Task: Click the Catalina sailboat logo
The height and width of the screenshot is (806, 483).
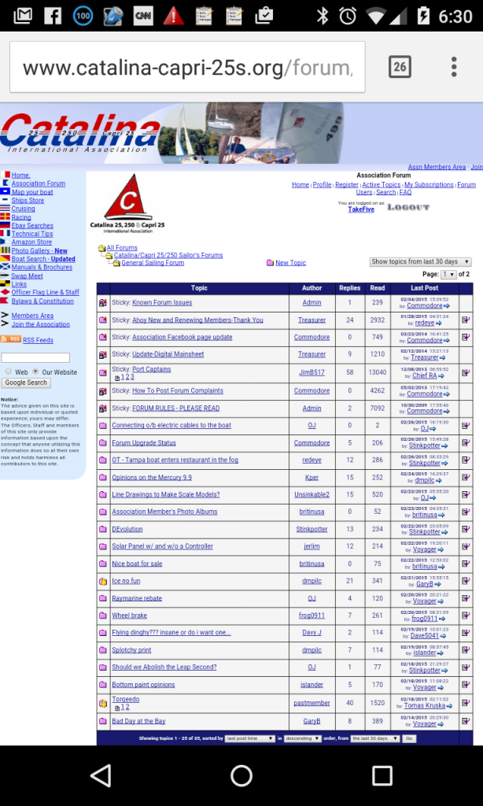Action: pos(127,203)
